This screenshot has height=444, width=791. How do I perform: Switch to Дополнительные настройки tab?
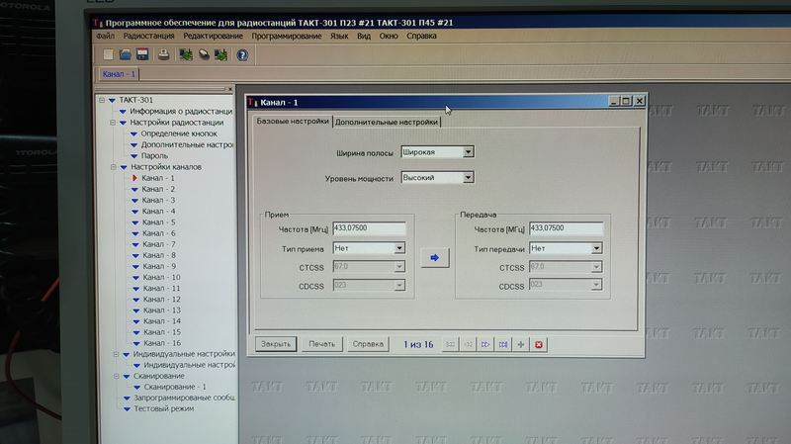pos(386,123)
